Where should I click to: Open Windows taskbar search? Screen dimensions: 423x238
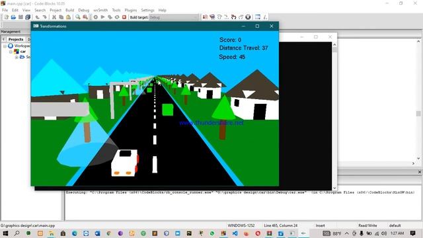pyautogui.click(x=17, y=233)
